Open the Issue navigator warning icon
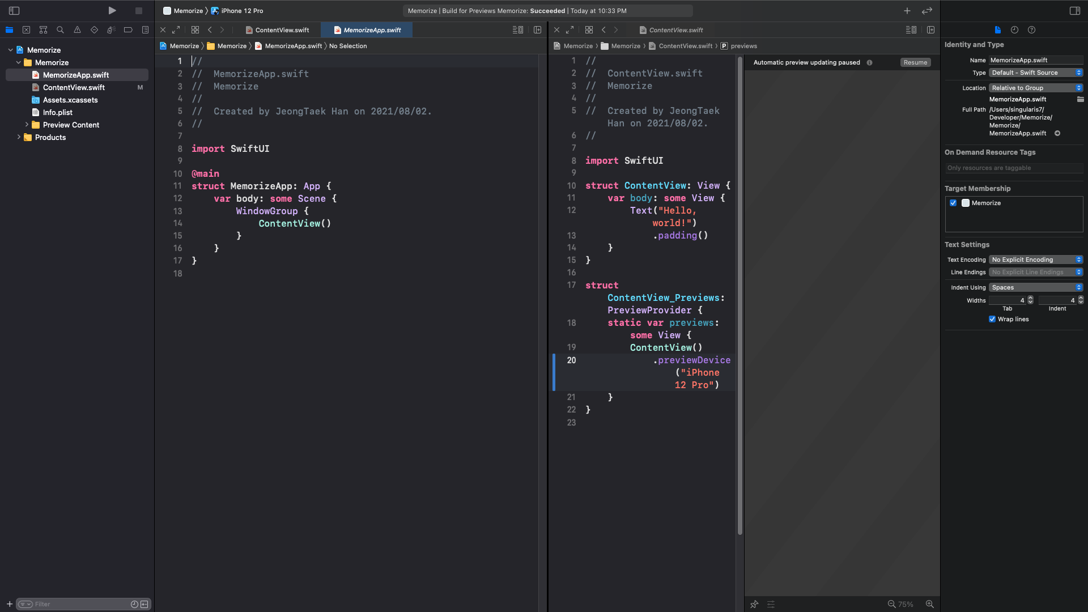1088x612 pixels. click(x=77, y=30)
